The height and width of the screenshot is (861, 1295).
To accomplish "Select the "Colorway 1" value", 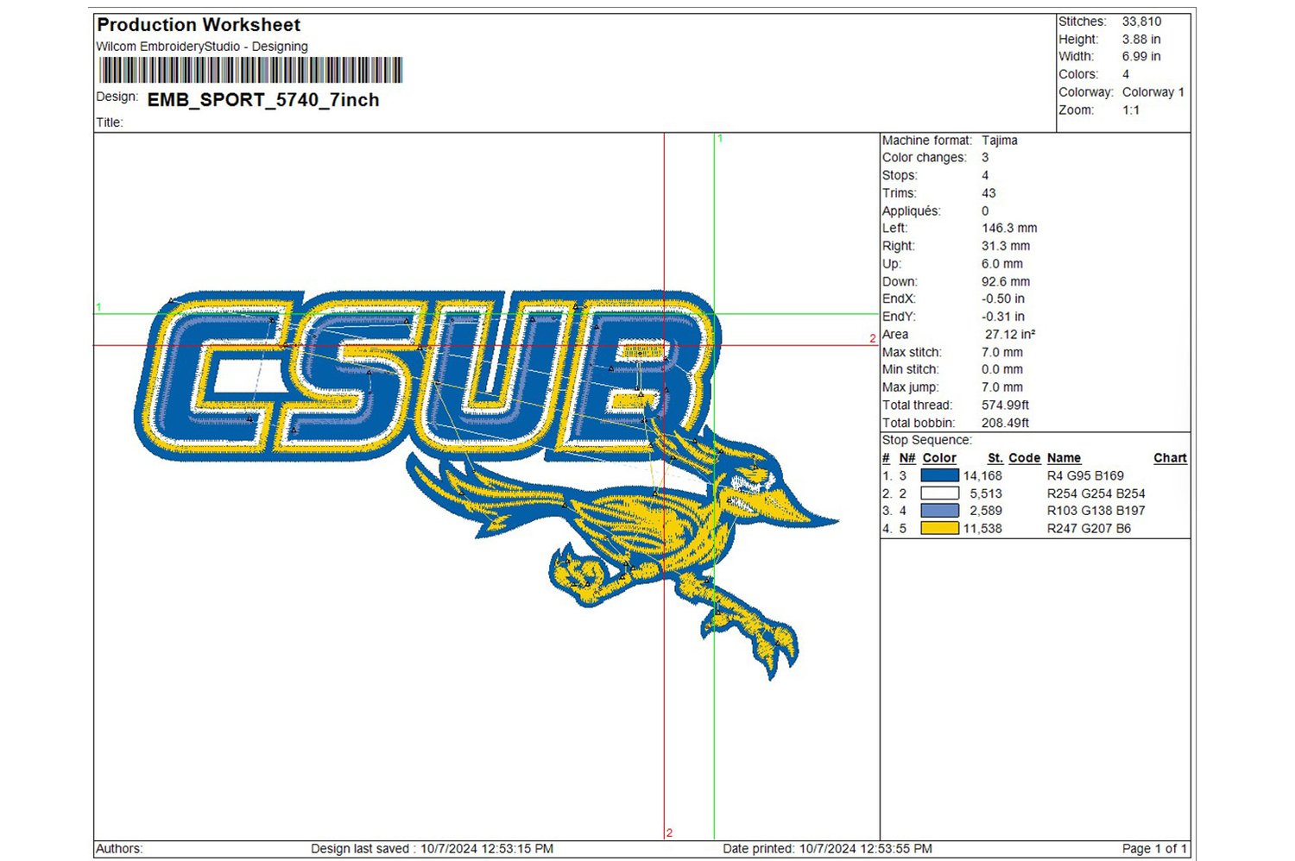I will (x=1153, y=92).
